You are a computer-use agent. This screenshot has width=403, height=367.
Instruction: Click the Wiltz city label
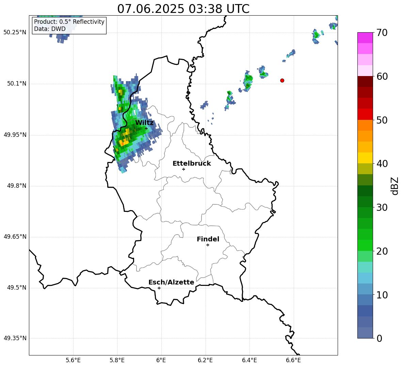(x=144, y=123)
